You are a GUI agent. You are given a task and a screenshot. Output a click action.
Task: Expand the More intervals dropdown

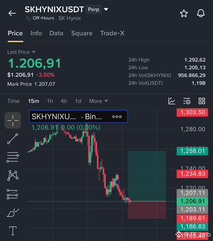[x=99, y=101]
